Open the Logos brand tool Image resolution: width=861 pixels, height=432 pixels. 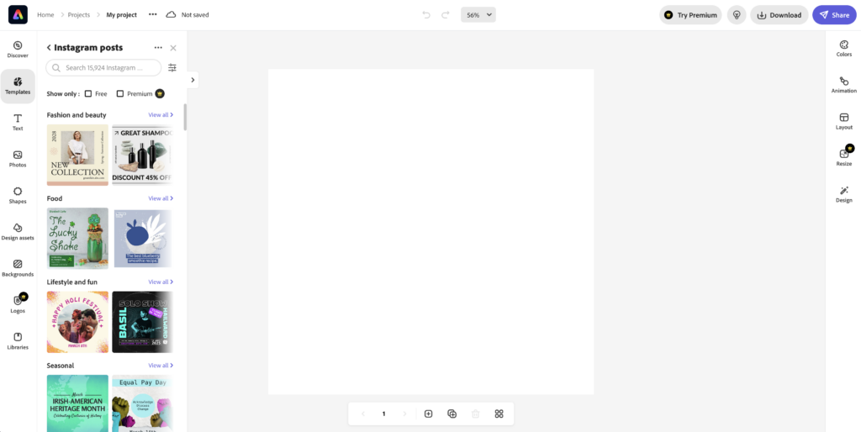point(18,304)
